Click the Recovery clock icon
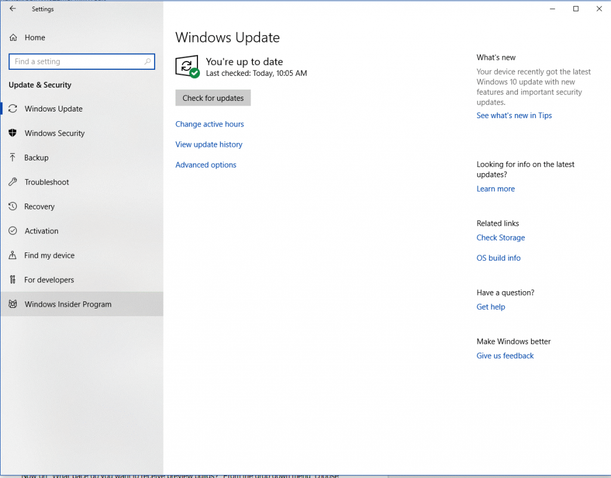The height and width of the screenshot is (478, 611). (x=13, y=206)
